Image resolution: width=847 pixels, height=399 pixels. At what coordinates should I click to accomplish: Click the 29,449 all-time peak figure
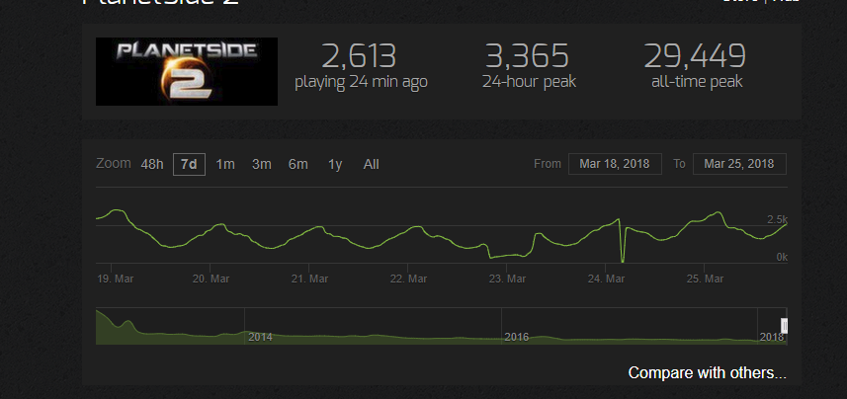[695, 55]
